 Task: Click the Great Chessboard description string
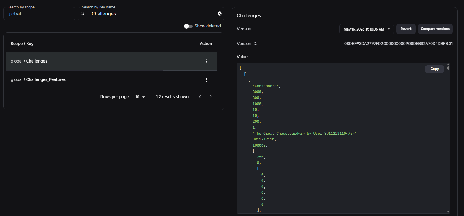(305, 134)
